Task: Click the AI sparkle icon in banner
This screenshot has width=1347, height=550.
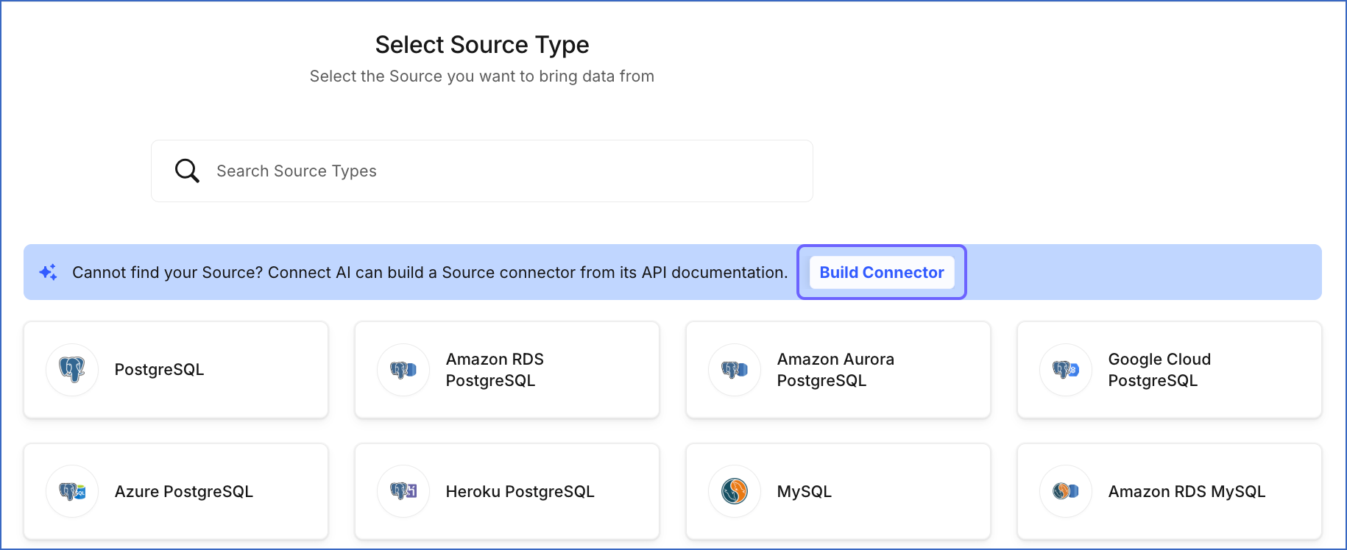Action: (x=49, y=272)
